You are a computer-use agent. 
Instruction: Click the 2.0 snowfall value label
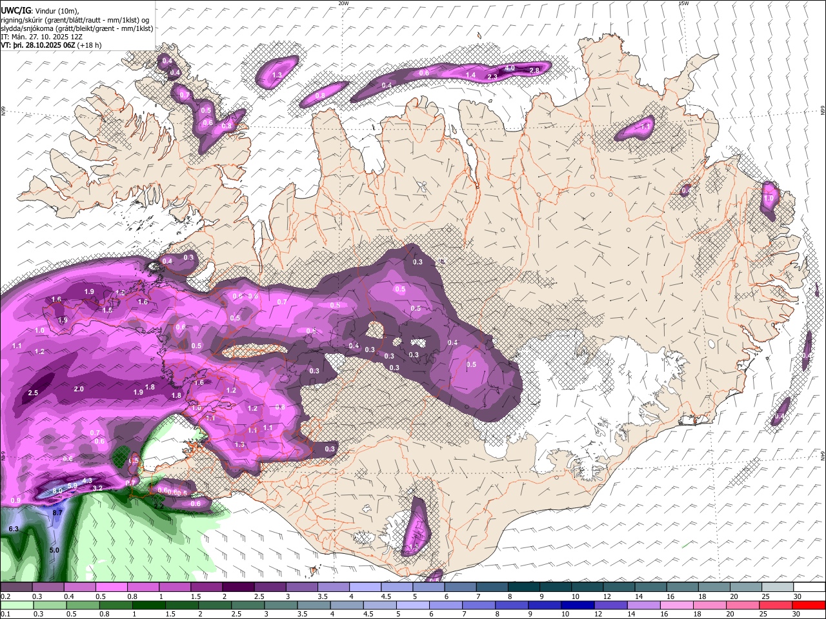pyautogui.click(x=79, y=389)
